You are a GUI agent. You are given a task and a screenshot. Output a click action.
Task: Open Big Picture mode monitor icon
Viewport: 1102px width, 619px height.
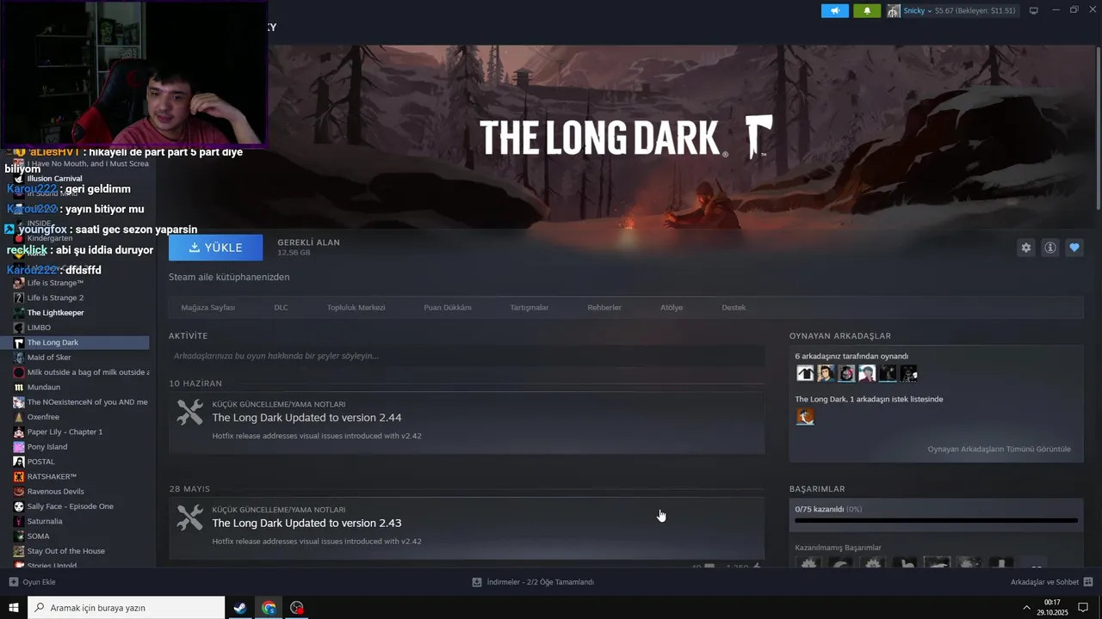pos(1034,10)
